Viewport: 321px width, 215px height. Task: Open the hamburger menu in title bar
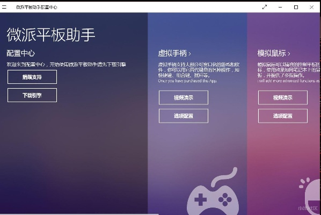pos(4,7)
